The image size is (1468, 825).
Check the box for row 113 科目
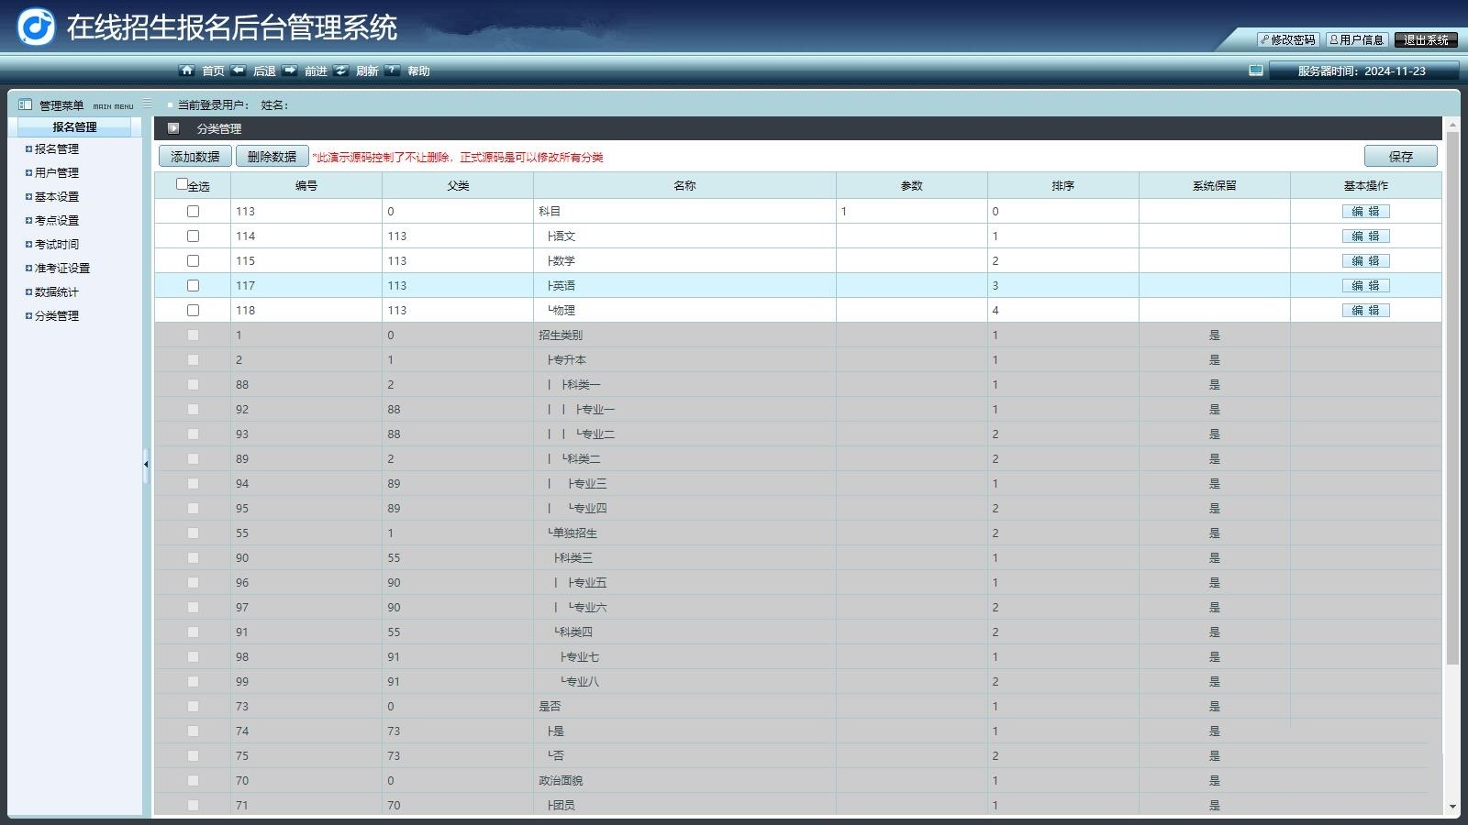pyautogui.click(x=193, y=212)
